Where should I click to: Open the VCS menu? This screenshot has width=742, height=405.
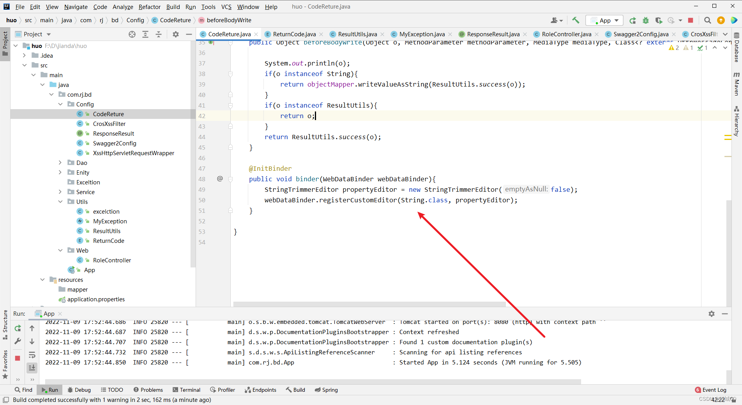coord(226,7)
